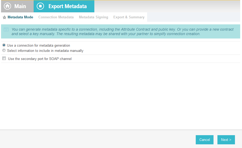This screenshot has height=148, width=242.
Task: Click the star icon beside Metadata Mode
Action: [x=4, y=17]
